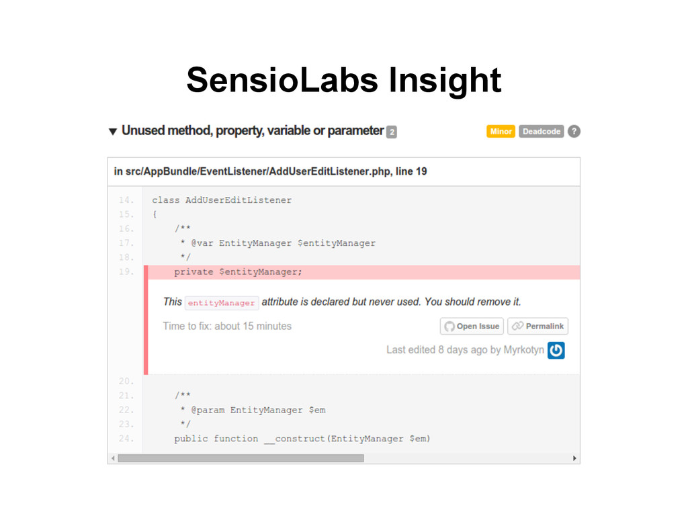Screen dimensions: 688x516
Task: Click the Permalink button
Action: (537, 327)
